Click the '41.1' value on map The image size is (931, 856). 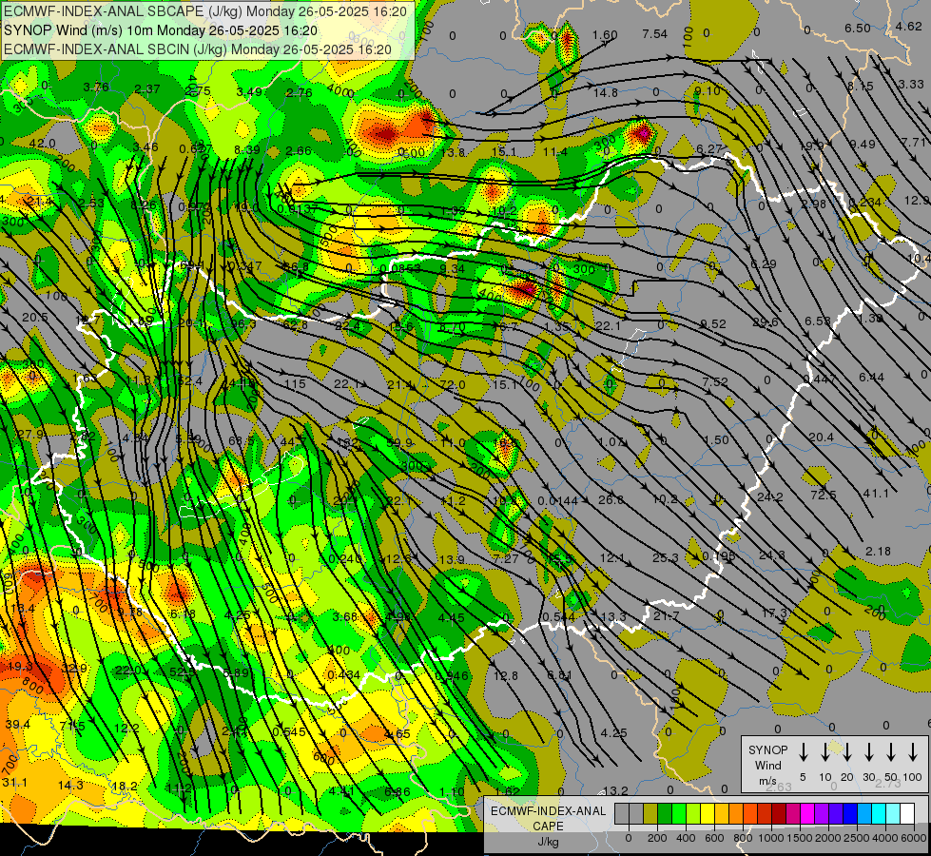[x=876, y=493]
